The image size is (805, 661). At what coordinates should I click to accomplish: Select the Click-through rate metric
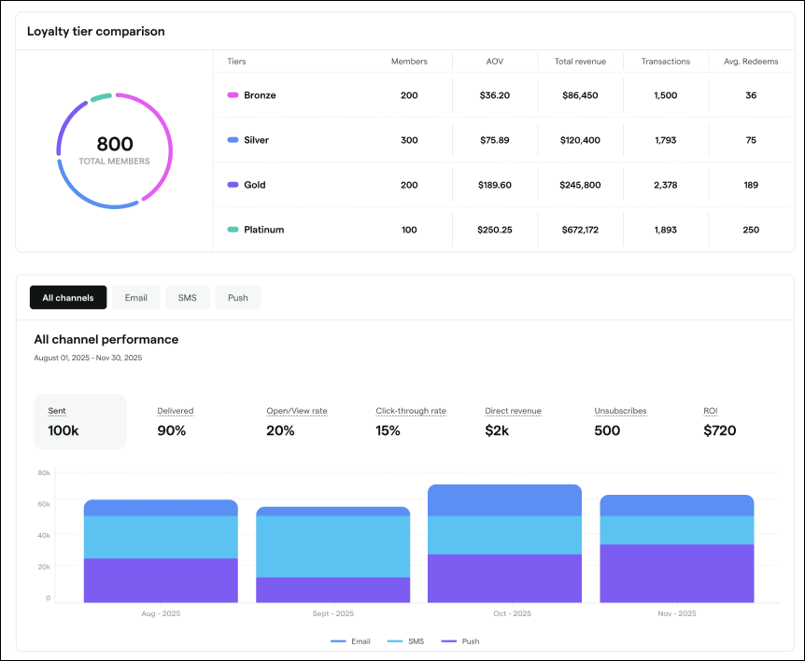[411, 422]
